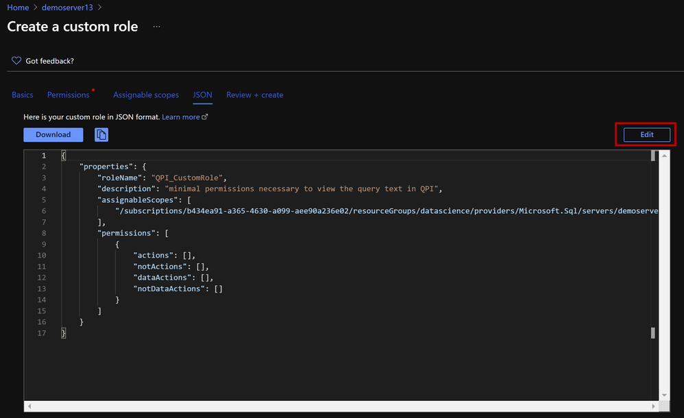
Task: Open the Review + create tab
Action: [255, 95]
